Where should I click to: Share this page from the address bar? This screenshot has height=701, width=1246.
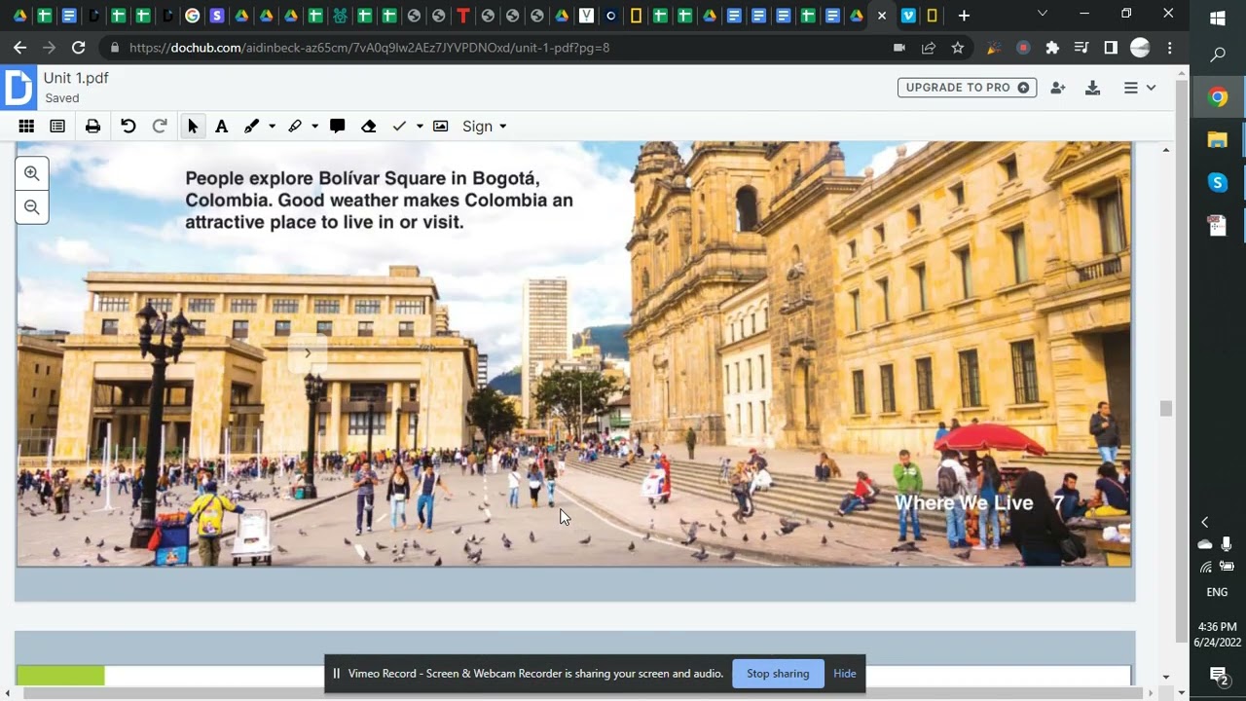click(929, 47)
